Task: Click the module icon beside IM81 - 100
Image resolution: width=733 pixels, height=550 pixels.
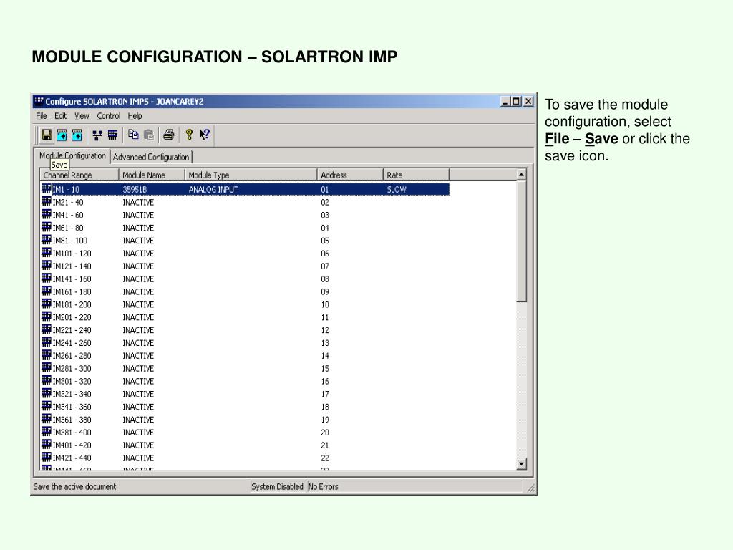Action: (47, 240)
